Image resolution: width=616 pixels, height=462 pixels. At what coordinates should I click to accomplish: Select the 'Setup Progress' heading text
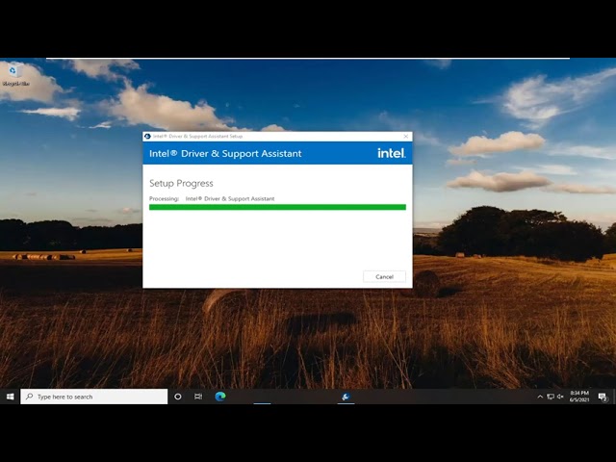(x=181, y=183)
